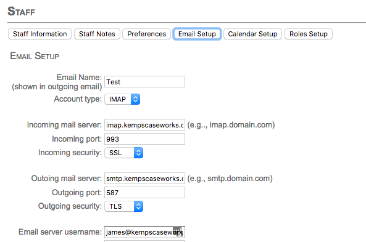The image size is (366, 242).
Task: Click the 'Outgoing port:' label
Action: click(77, 193)
